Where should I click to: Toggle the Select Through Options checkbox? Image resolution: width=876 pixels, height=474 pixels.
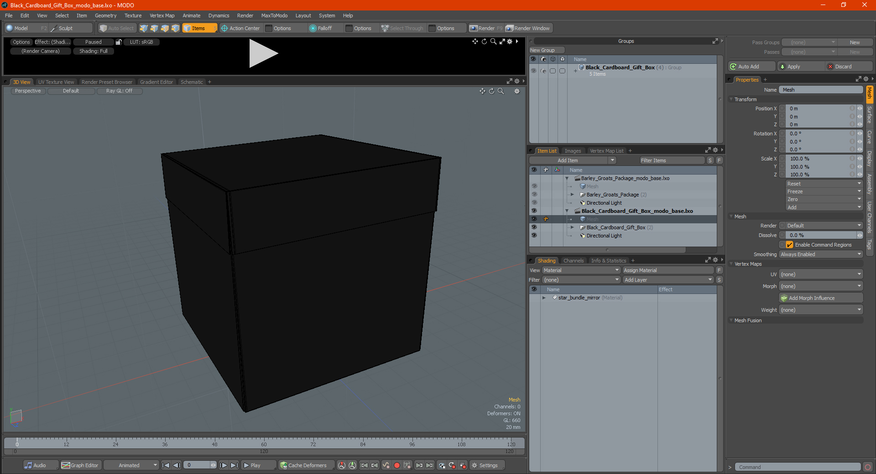pyautogui.click(x=432, y=28)
